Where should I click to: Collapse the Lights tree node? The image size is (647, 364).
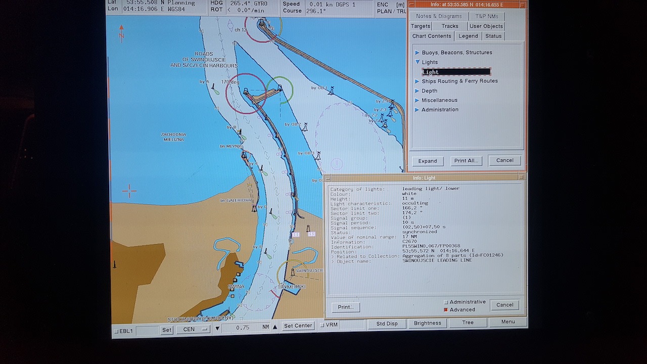tap(418, 62)
